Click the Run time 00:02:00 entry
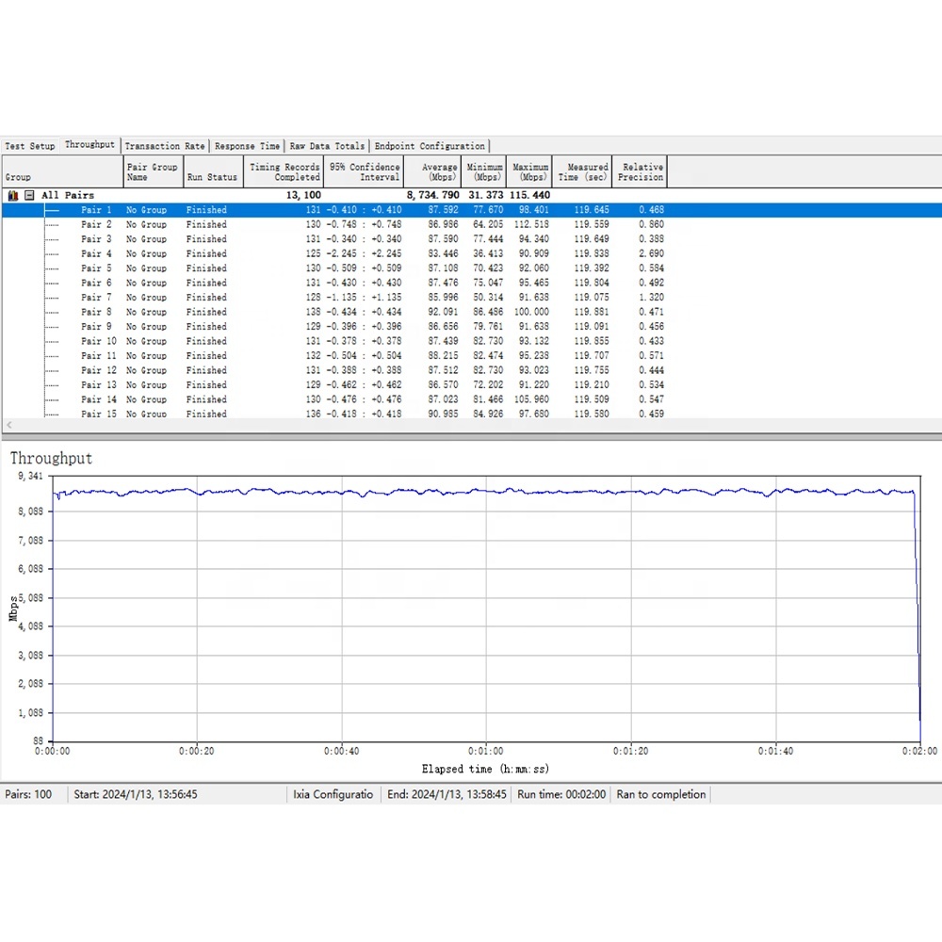The image size is (942, 942). coord(561,794)
